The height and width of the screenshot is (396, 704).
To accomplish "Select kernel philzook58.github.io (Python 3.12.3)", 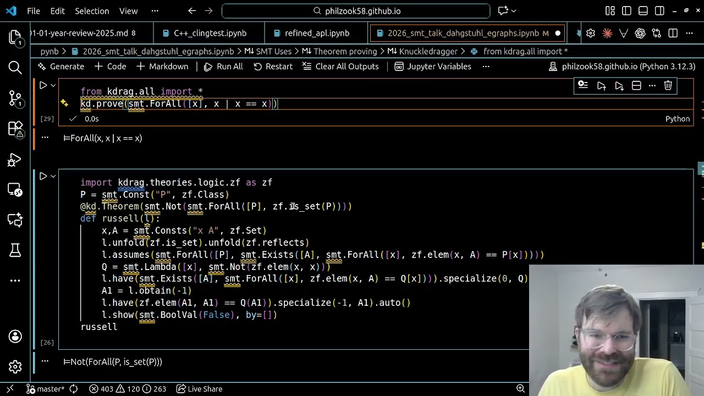I will point(623,66).
